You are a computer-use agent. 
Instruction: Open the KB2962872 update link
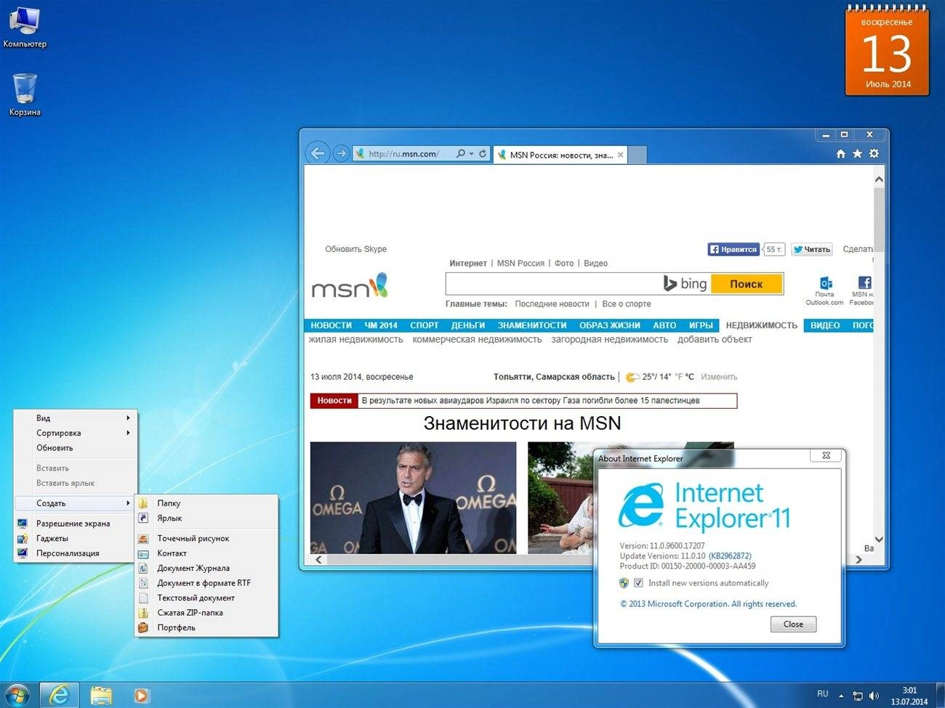730,556
